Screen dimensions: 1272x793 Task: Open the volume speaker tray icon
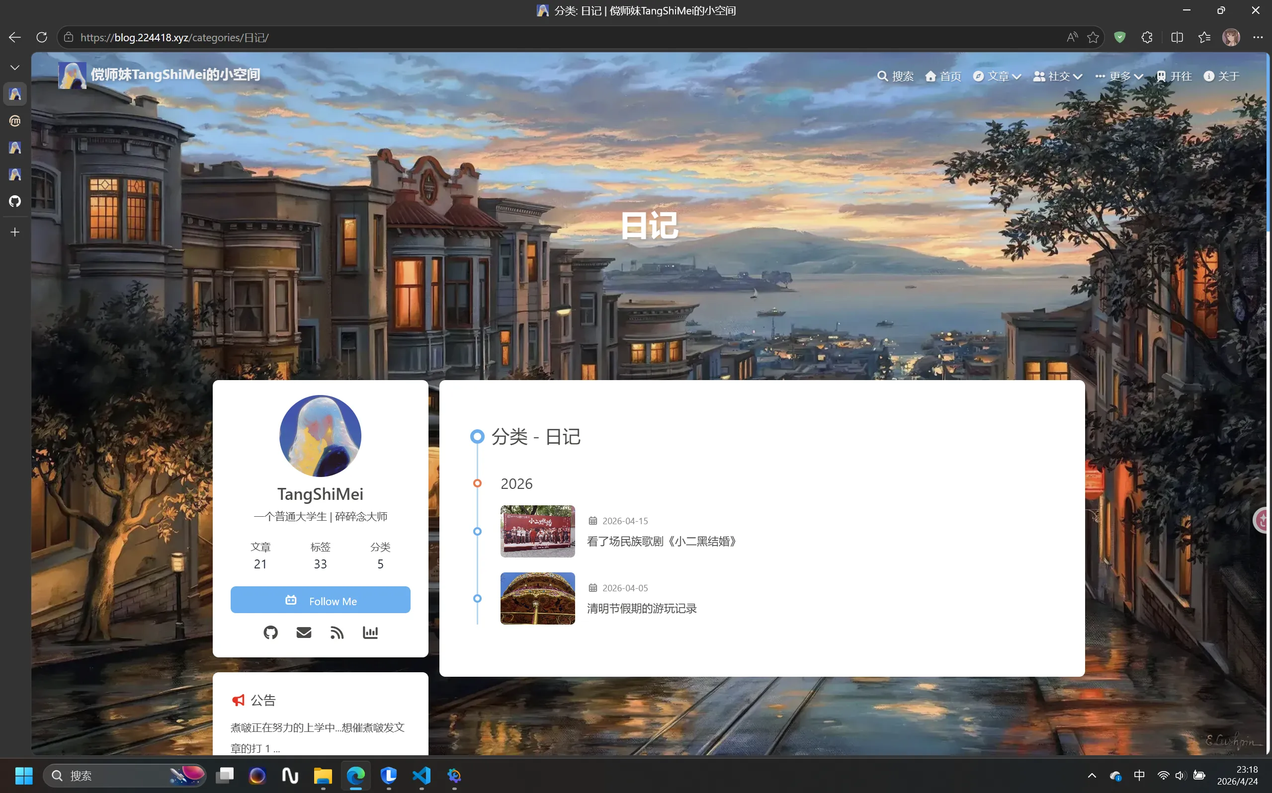pos(1181,775)
